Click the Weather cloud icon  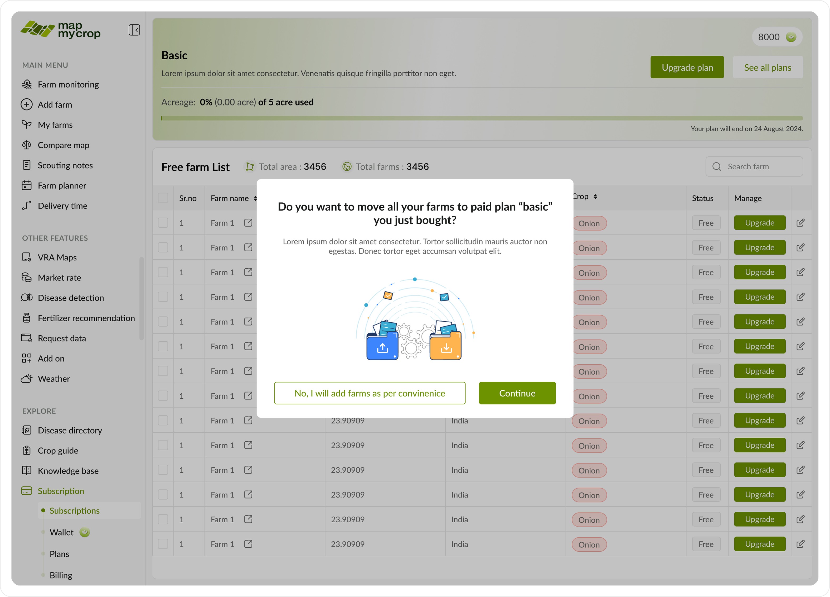(x=27, y=379)
